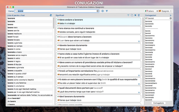The image size is (179, 112).
Task: Click trash icon in Significati header
Action: coord(139,15)
